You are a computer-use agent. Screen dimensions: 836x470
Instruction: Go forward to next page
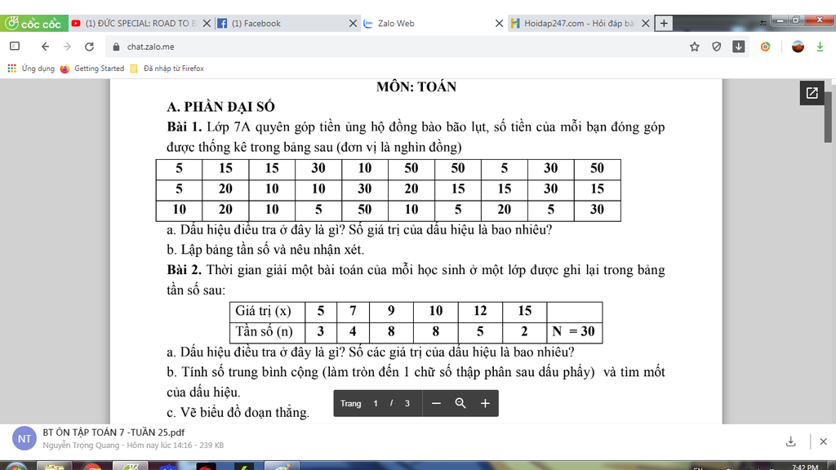coord(67,47)
